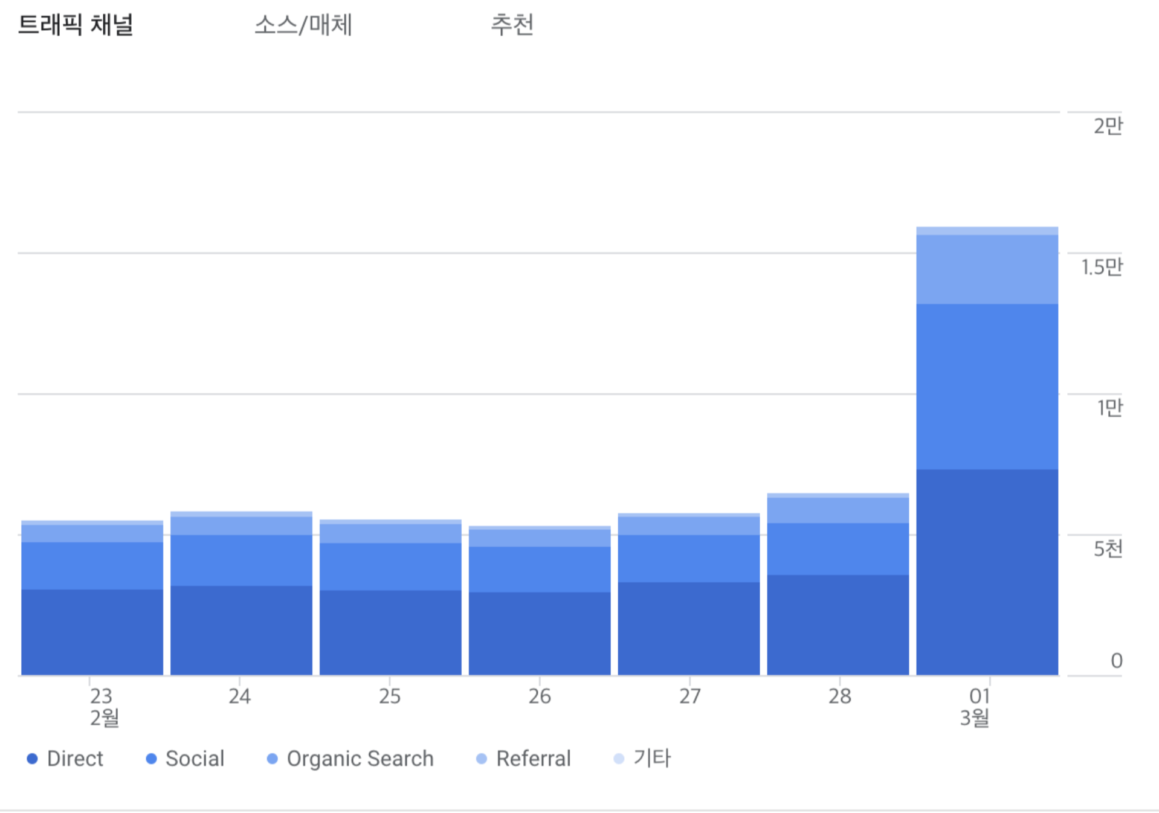Click the Direct segment of the 28 bar
The width and height of the screenshot is (1159, 813).
tap(838, 625)
